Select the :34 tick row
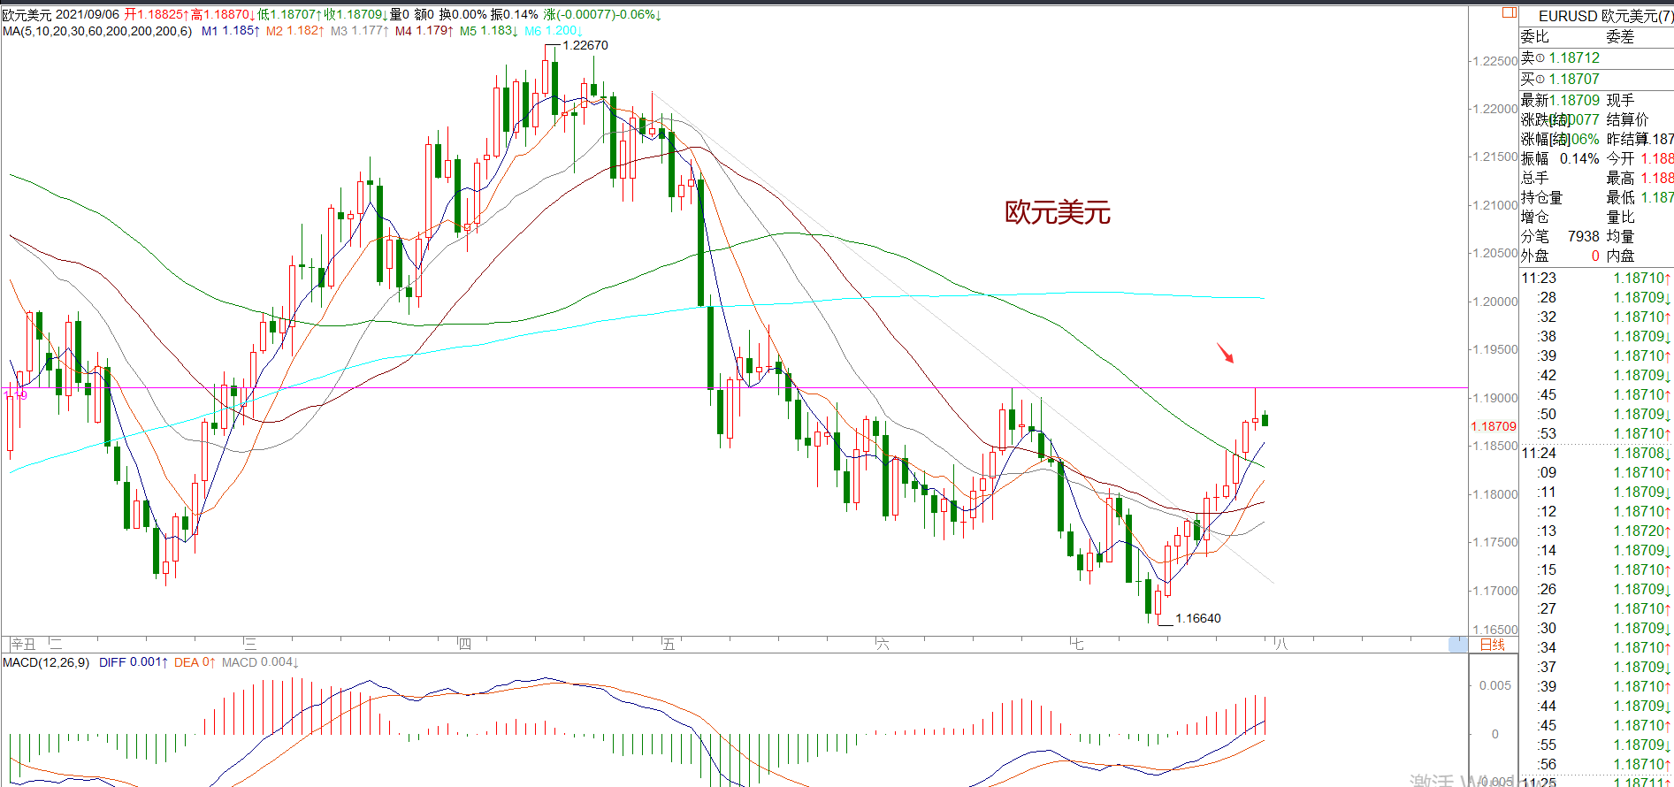The width and height of the screenshot is (1674, 787). pos(1596,647)
